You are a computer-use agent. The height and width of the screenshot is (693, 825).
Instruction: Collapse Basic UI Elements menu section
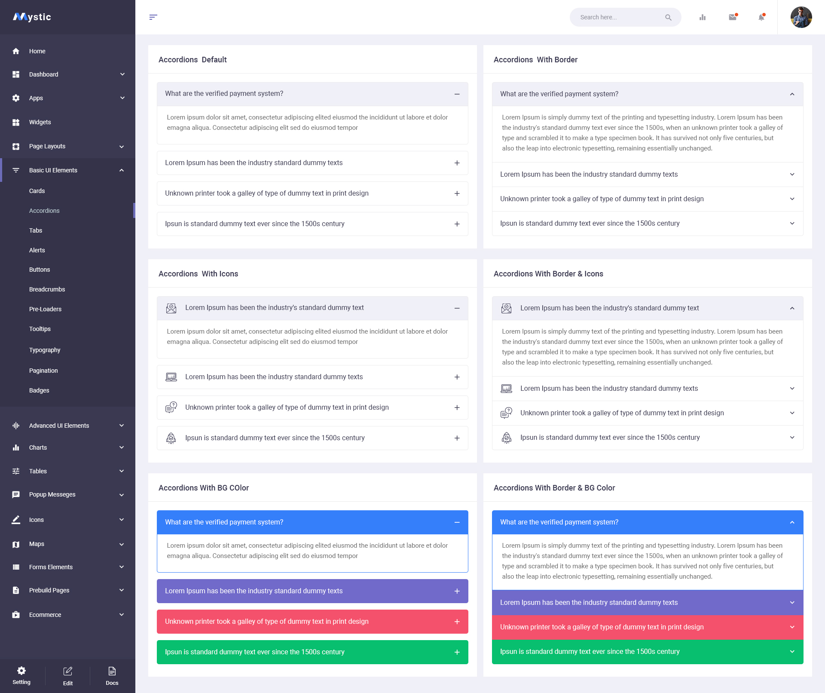point(122,170)
